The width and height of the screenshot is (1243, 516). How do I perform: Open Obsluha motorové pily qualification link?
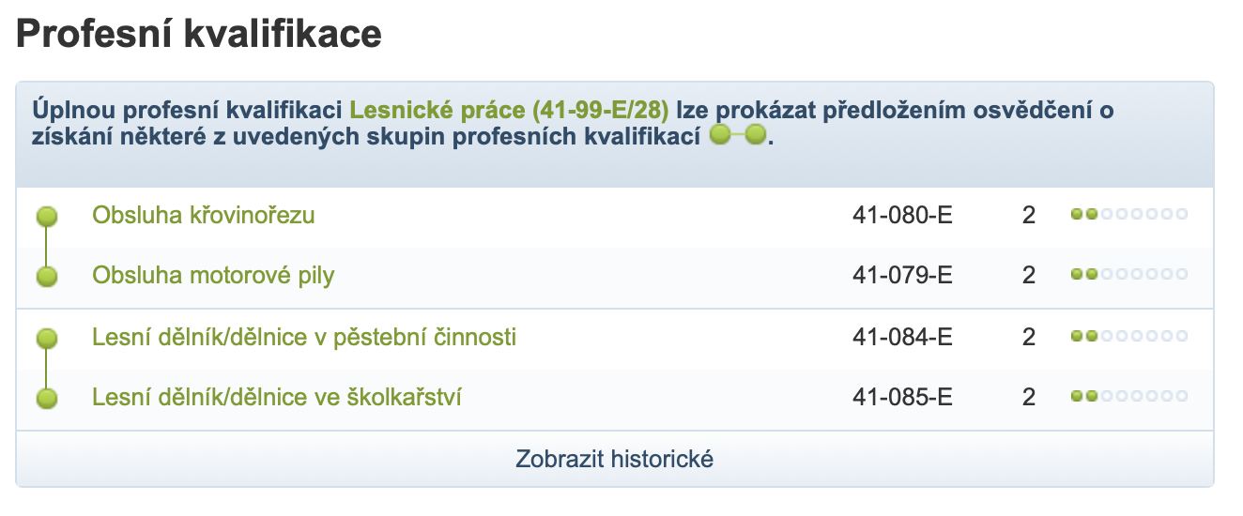(x=213, y=276)
